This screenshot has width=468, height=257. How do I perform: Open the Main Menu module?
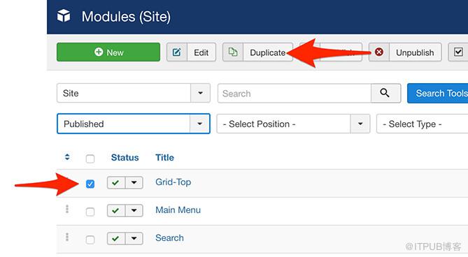tap(178, 210)
